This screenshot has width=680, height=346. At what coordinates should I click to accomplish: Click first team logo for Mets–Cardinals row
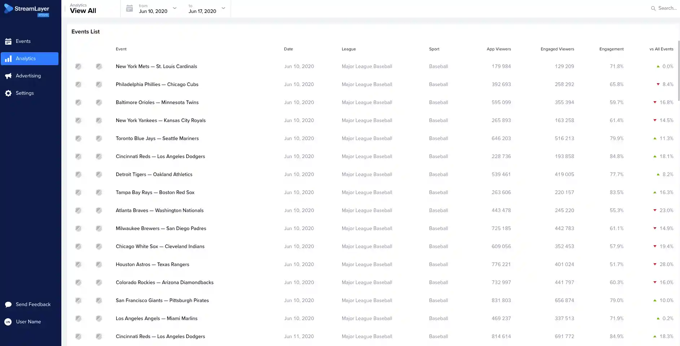(x=78, y=67)
